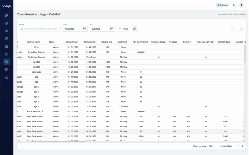
Task: Click the vayu logo
Action: (x=7, y=6)
